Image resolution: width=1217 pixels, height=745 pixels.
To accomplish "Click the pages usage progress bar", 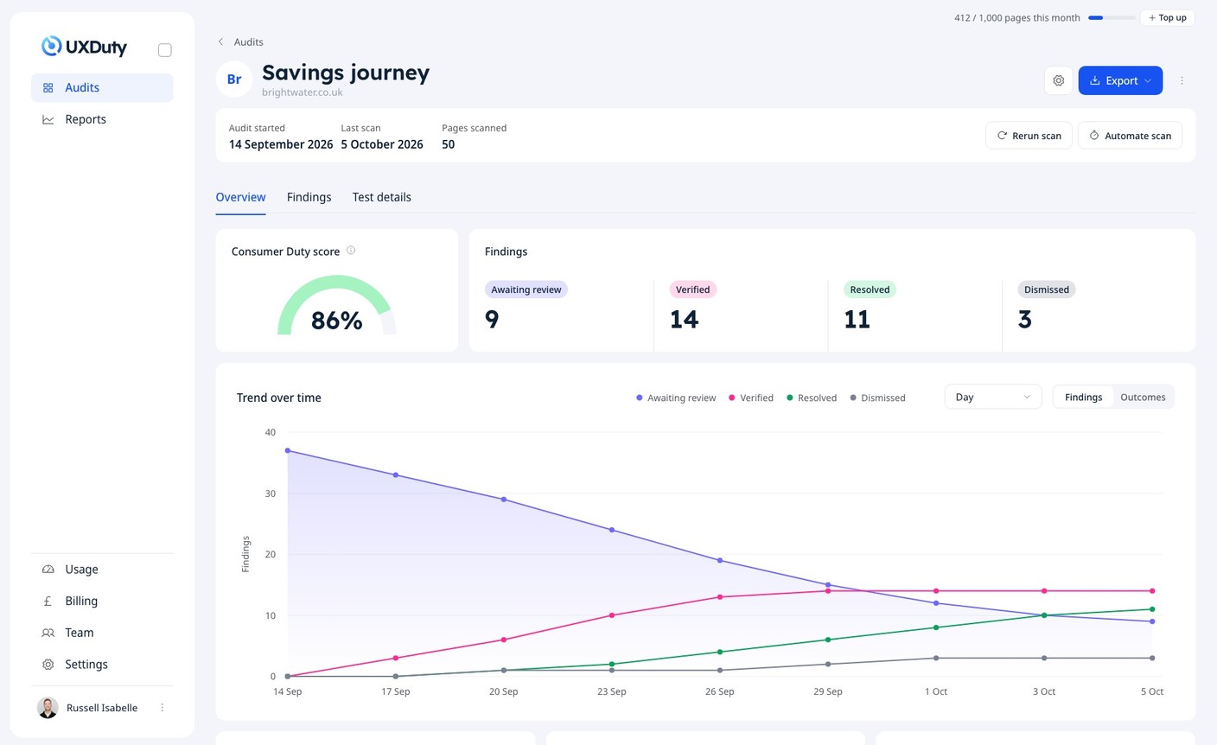I will 1112,17.
